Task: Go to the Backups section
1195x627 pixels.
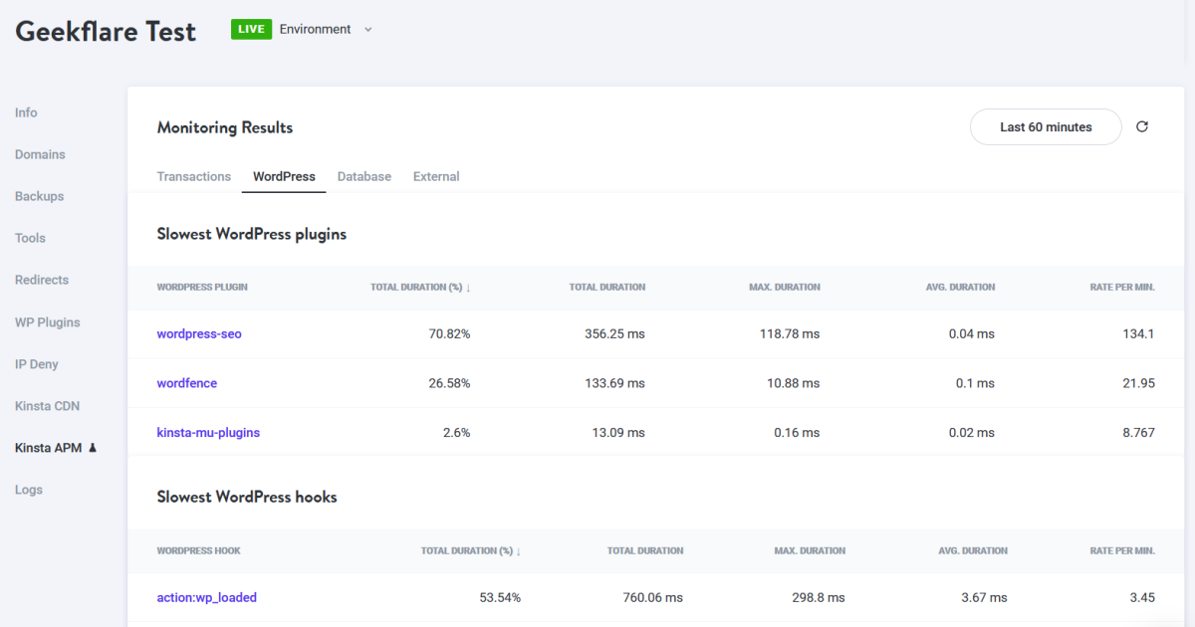Action: pos(39,196)
